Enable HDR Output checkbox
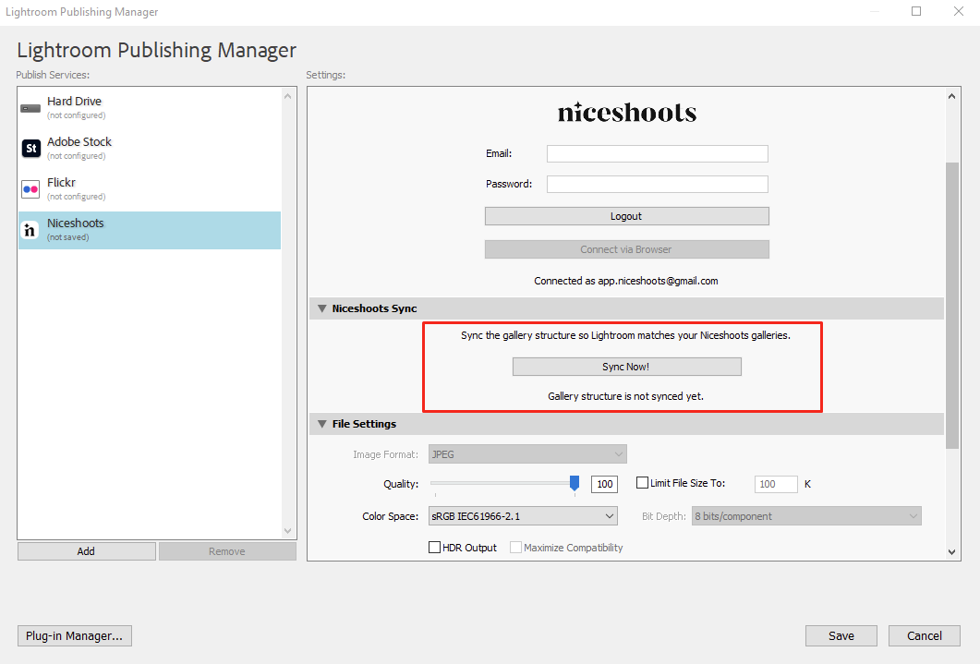This screenshot has height=664, width=980. (x=434, y=548)
